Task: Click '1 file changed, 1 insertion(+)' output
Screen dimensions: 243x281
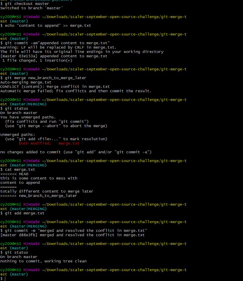Action: tap(37, 61)
